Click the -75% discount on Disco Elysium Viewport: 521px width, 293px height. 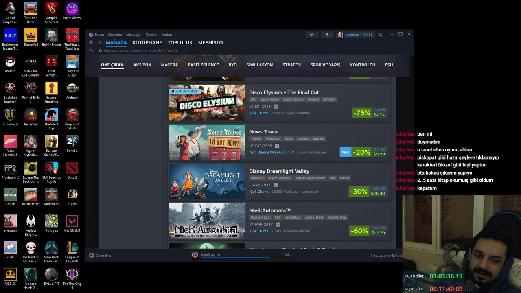coord(362,113)
